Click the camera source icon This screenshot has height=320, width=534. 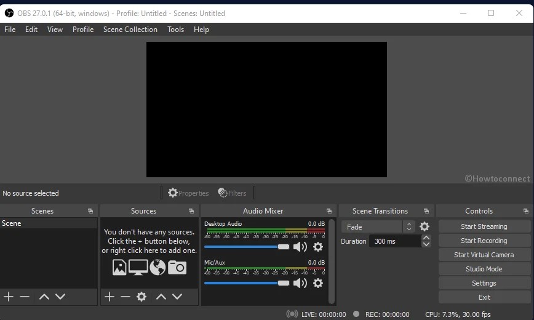[x=177, y=268]
